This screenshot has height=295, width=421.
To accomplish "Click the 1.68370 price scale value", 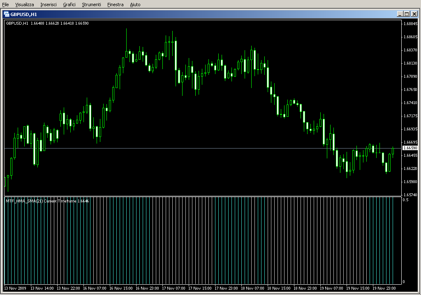I will pos(411,50).
